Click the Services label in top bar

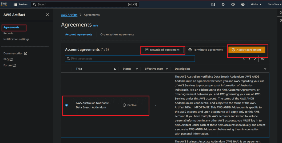tap(23, 4)
